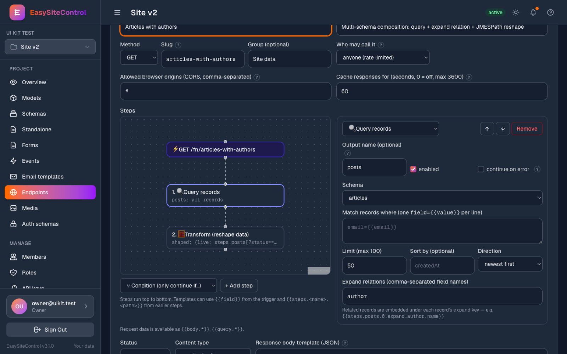Click the Email templates envelope icon
Image resolution: width=567 pixels, height=354 pixels.
[x=13, y=177]
